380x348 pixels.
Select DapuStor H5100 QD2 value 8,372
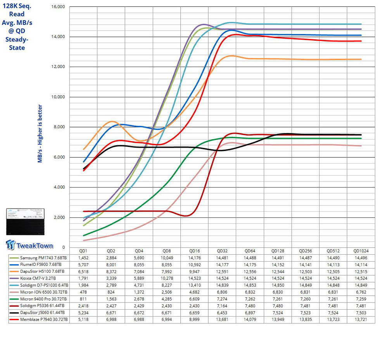coord(111,272)
